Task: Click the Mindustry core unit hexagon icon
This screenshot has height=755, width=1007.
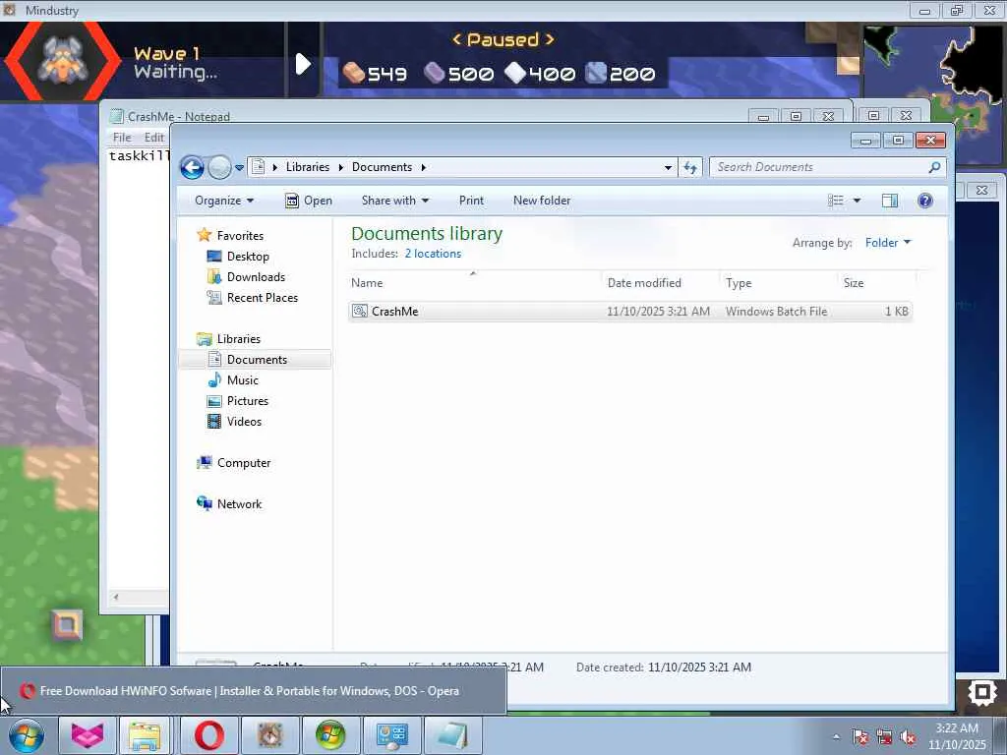Action: tap(62, 60)
